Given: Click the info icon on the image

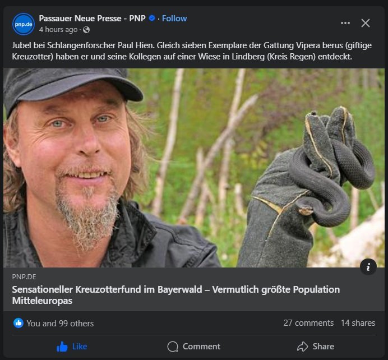Looking at the screenshot, I should click(x=368, y=267).
